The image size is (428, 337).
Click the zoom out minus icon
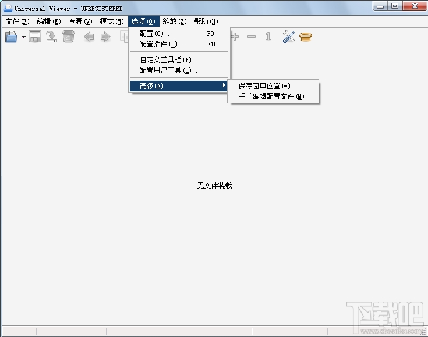click(252, 37)
